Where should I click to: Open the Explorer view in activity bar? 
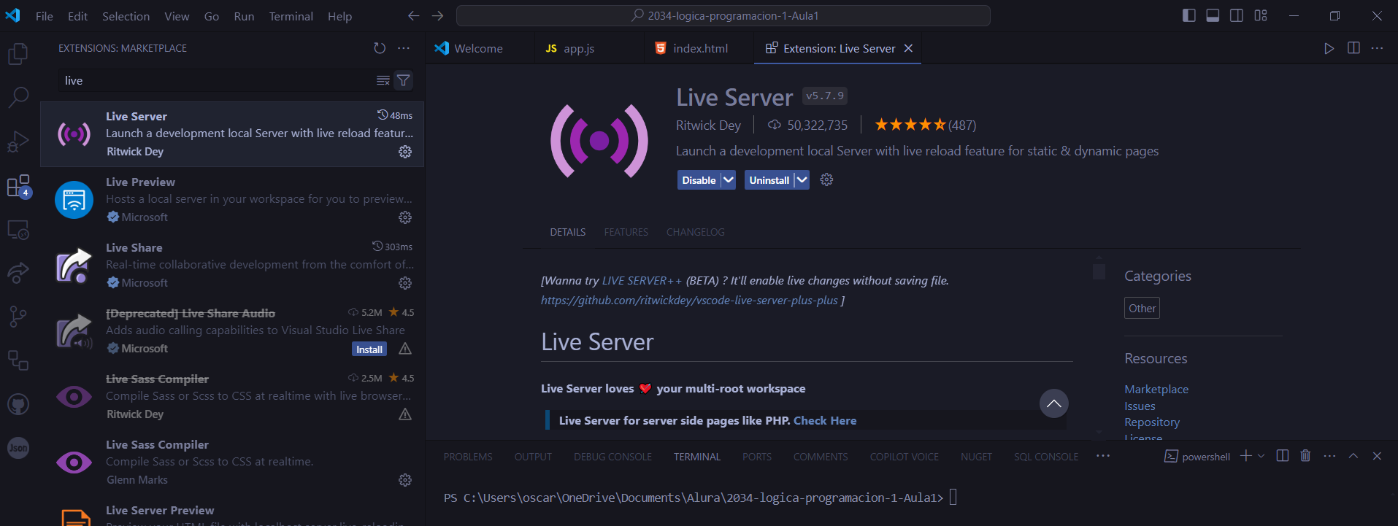pos(18,53)
